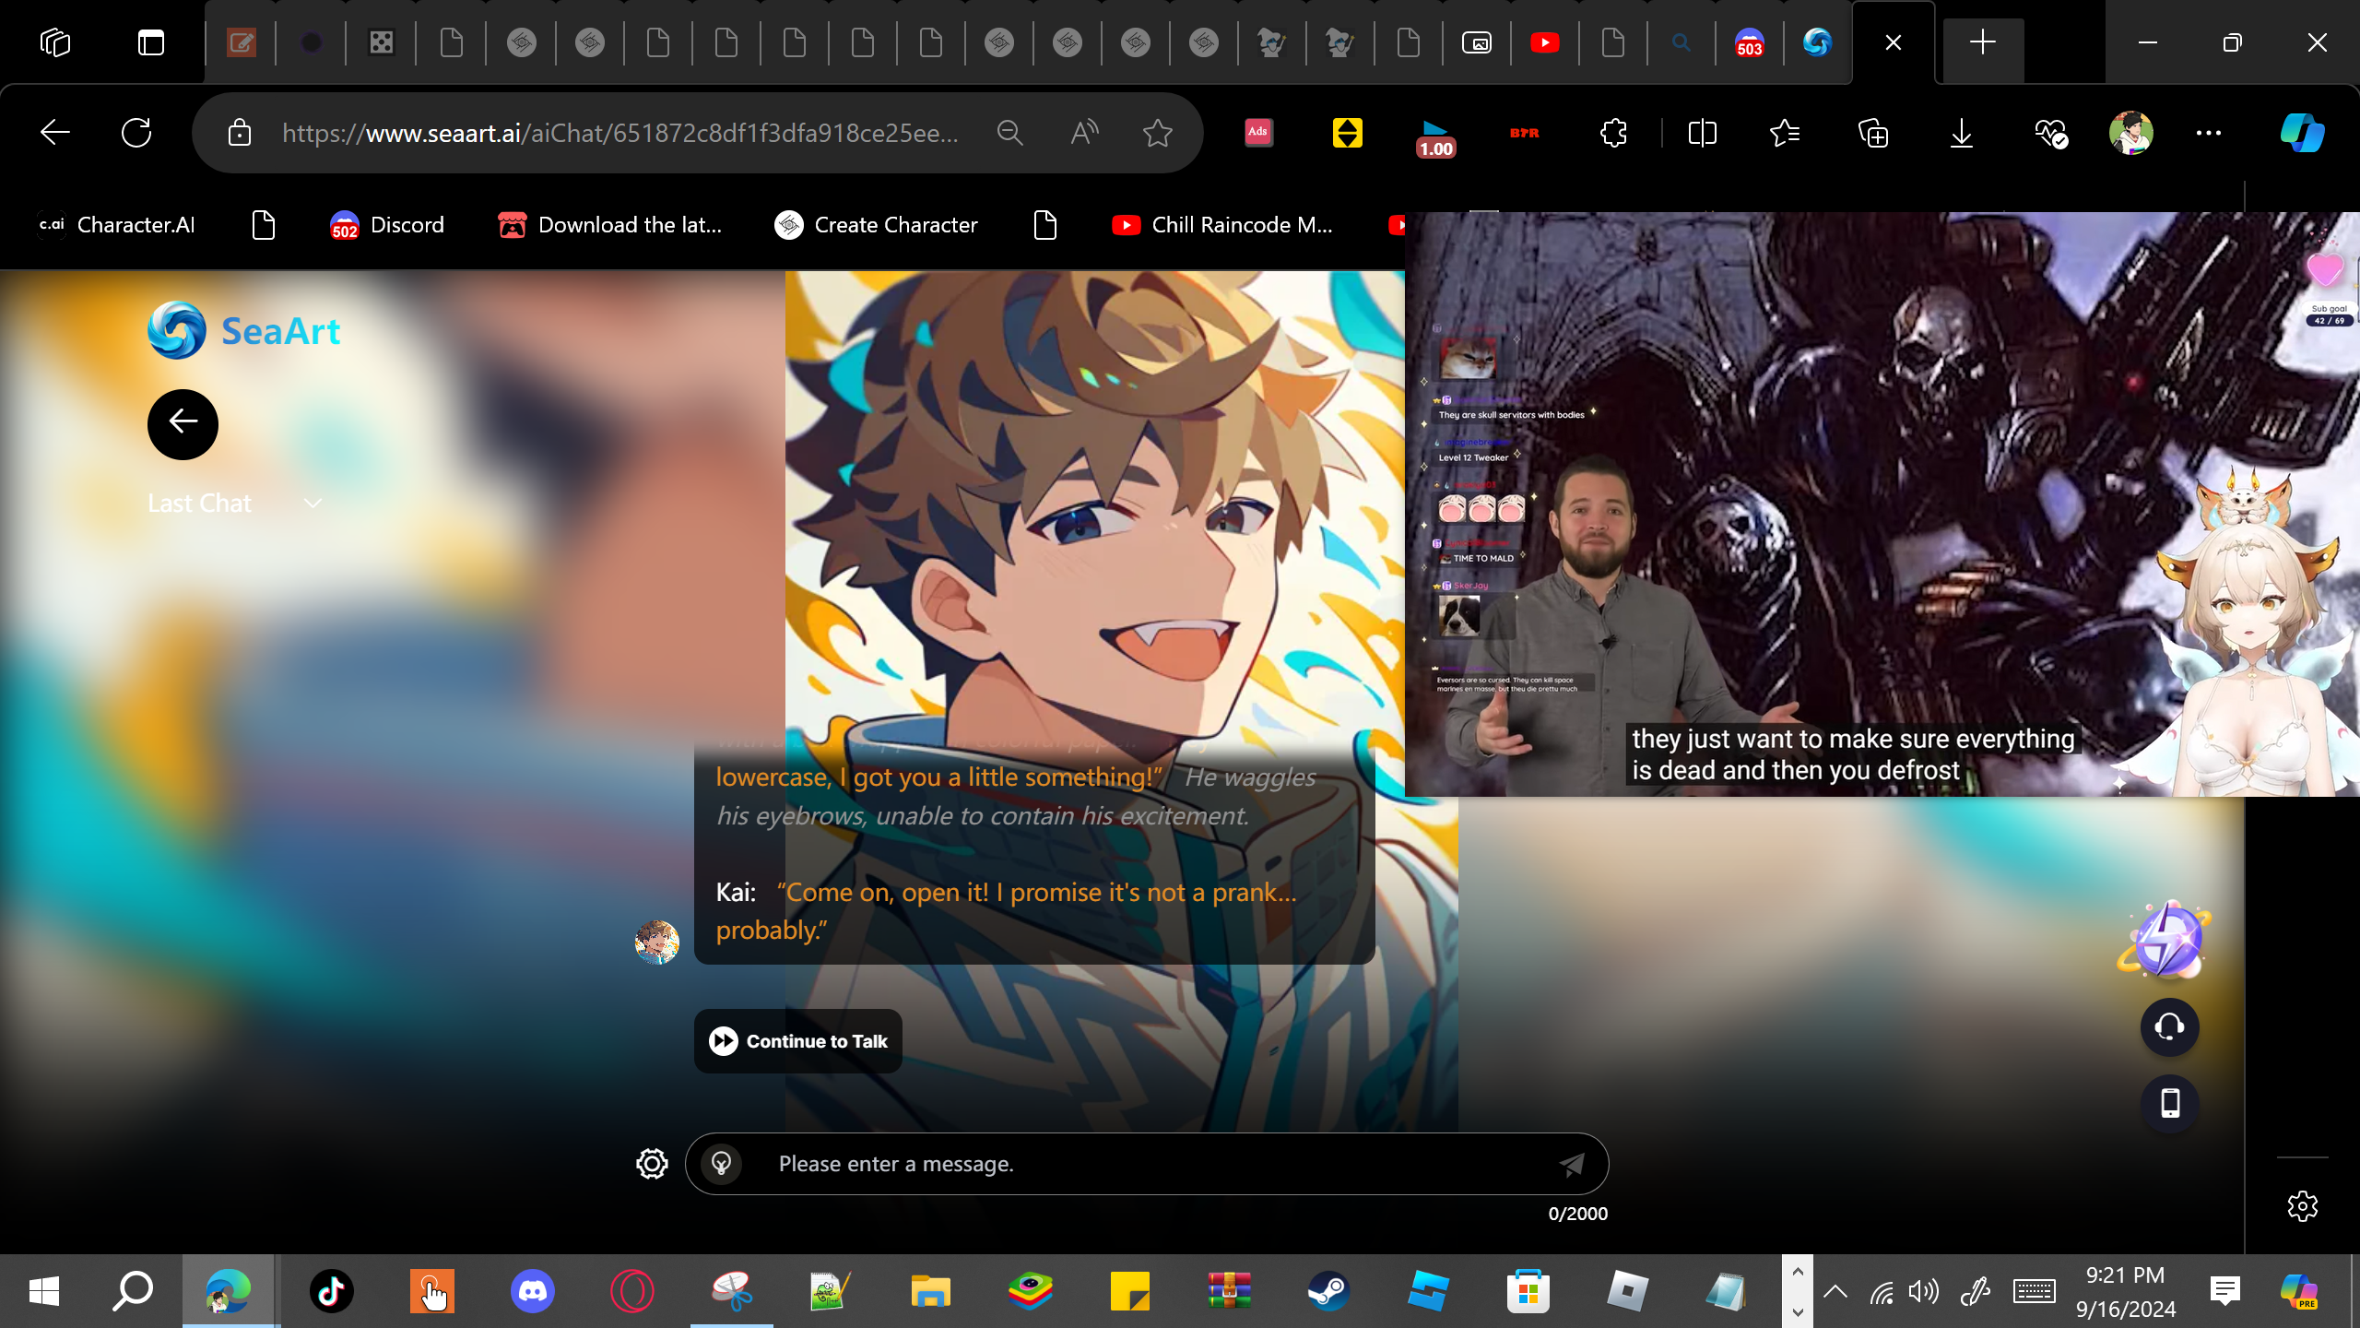
Task: Open chat settings gear beside input
Action: pos(652,1164)
